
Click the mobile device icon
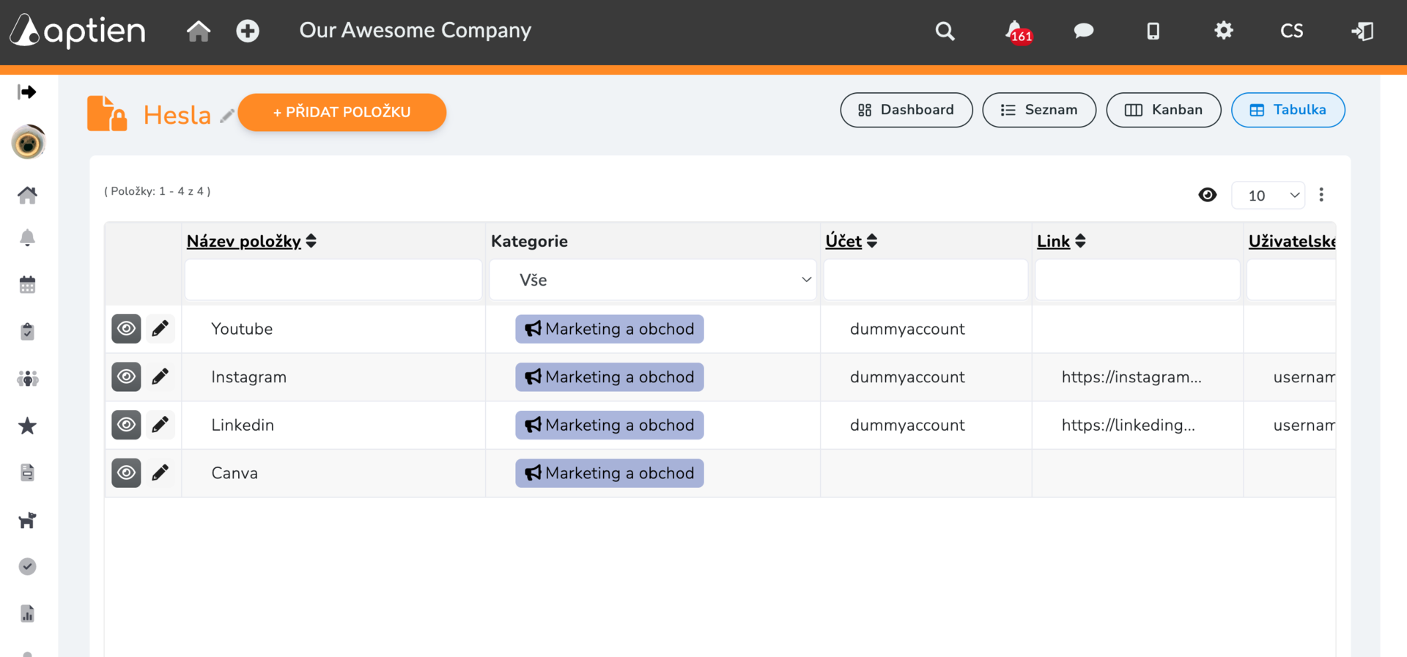point(1153,31)
